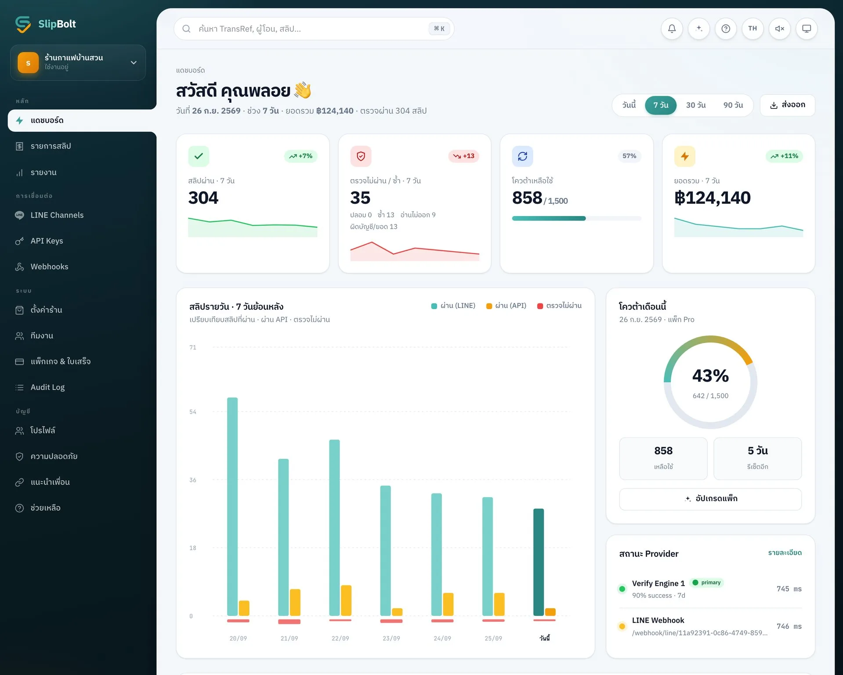Click the Verify Engine 1 provider row
The height and width of the screenshot is (675, 843).
710,589
